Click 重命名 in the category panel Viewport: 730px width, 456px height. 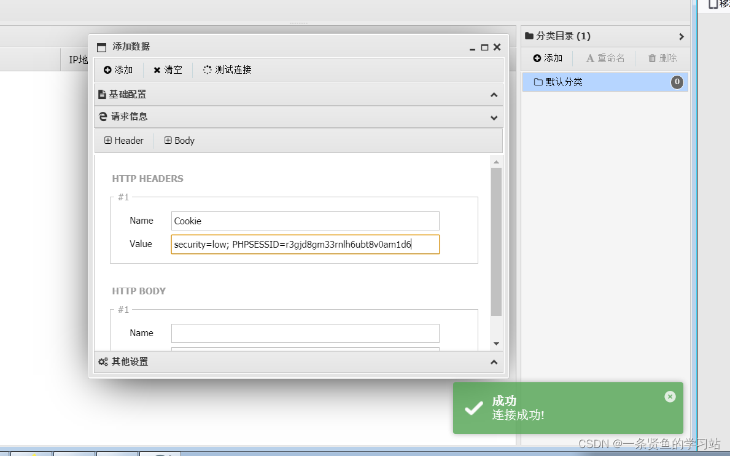605,58
